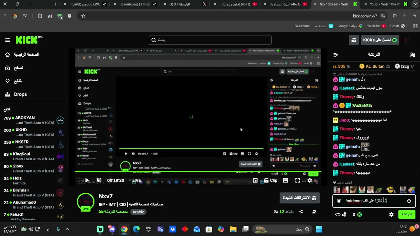
Task: Click the stream progress bar
Action: point(198,171)
